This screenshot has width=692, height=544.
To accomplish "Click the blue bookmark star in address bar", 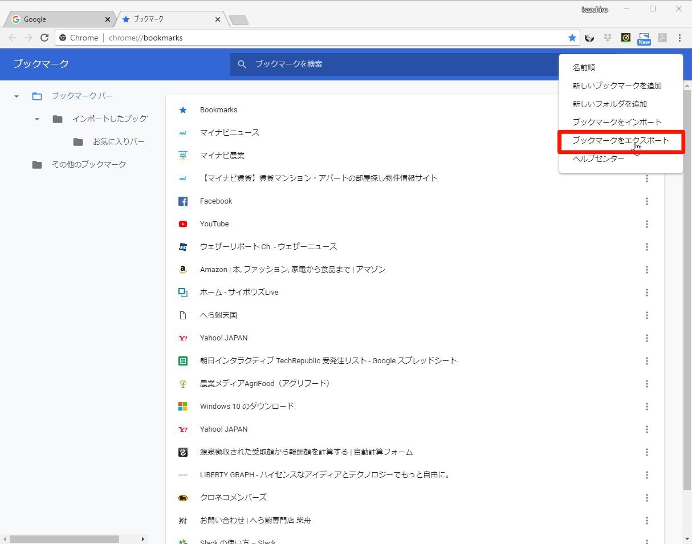I will click(572, 38).
